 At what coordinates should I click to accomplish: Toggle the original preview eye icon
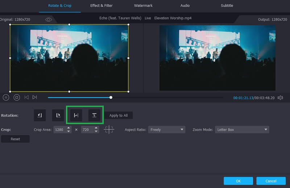49,19
